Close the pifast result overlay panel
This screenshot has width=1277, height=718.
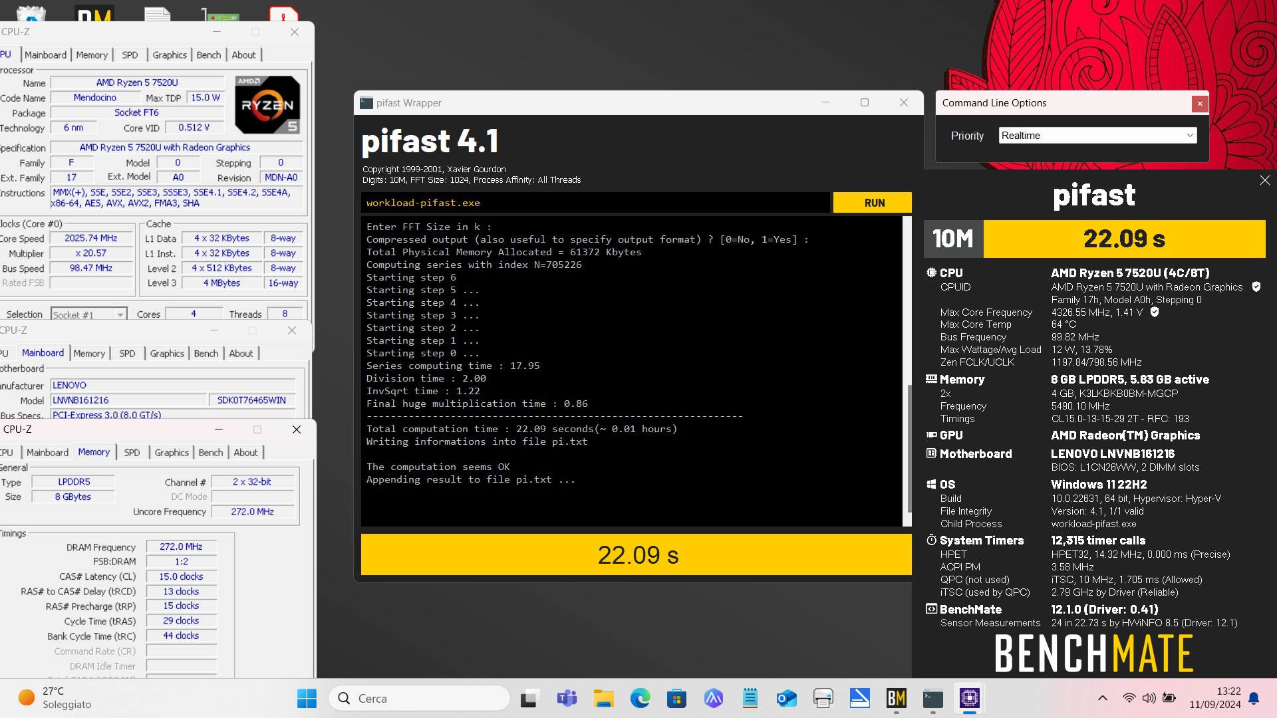(1264, 180)
